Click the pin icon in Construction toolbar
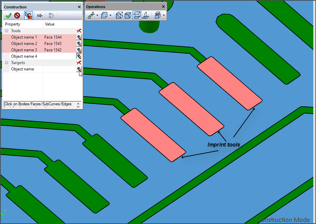This screenshot has width=316, height=224. tap(40, 15)
